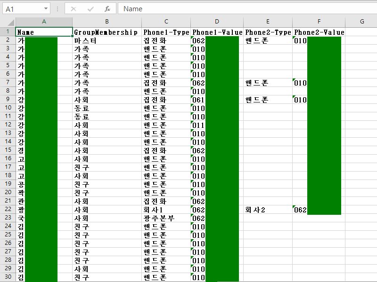Viewport: 377px width, 282px height.
Task: Select the 친구 cell in row 30
Action: [x=107, y=277]
